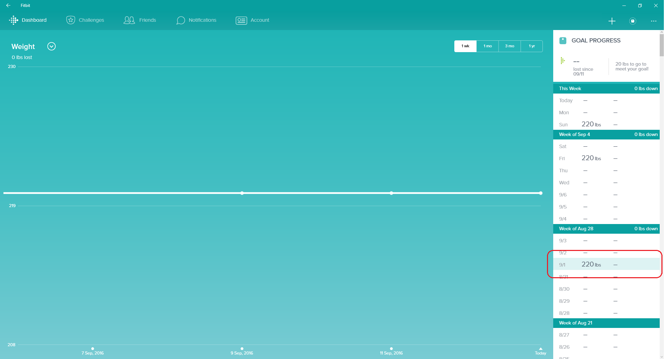Open the three-dots more options menu
This screenshot has height=359, width=668.
(653, 21)
